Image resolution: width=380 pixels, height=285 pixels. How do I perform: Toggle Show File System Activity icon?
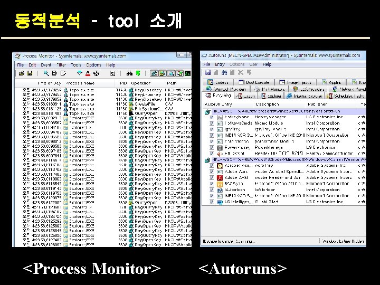163,73
